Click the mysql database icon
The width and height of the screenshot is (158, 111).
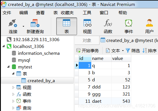14,60
